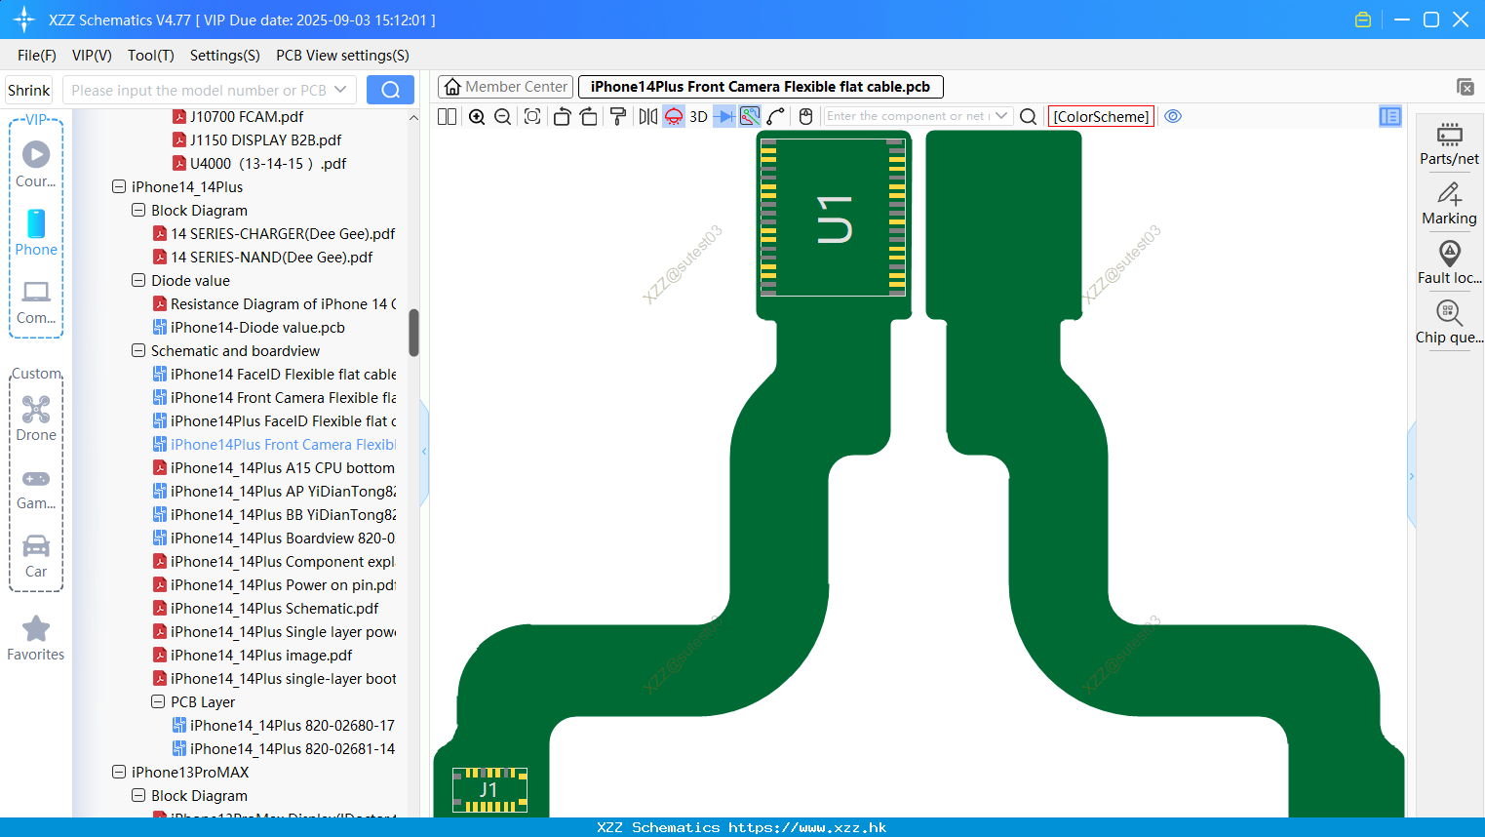Collapse the iPhone14_14Plus tree node
The height and width of the screenshot is (837, 1485).
[x=119, y=186]
